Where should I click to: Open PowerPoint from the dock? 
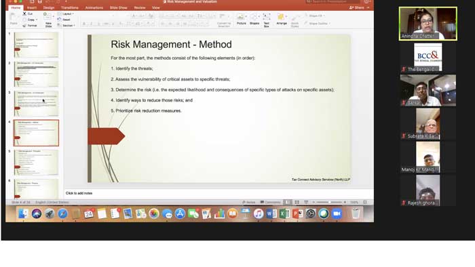coord(297,213)
